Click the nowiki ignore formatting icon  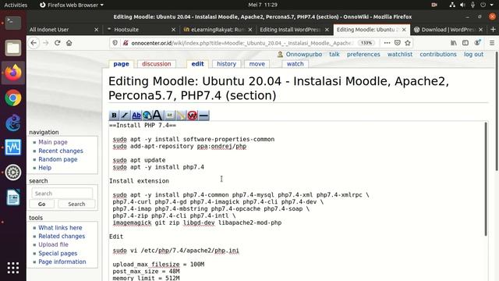[x=193, y=116]
